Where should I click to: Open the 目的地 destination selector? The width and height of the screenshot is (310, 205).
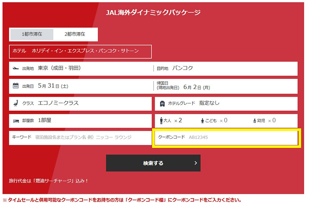click(x=226, y=69)
